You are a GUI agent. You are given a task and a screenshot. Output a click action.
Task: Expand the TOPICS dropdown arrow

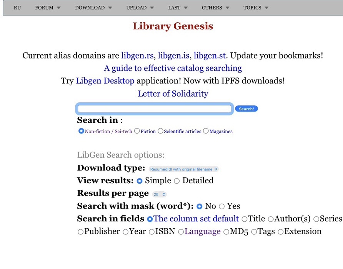click(266, 8)
